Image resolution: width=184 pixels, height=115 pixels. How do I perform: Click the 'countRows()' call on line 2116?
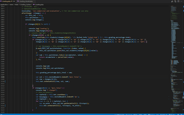click(62, 94)
